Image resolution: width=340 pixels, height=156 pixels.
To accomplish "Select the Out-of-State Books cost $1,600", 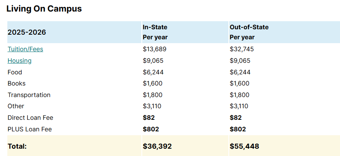I will 240,84.
